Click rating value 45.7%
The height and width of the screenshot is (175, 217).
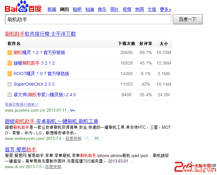[x=146, y=63]
